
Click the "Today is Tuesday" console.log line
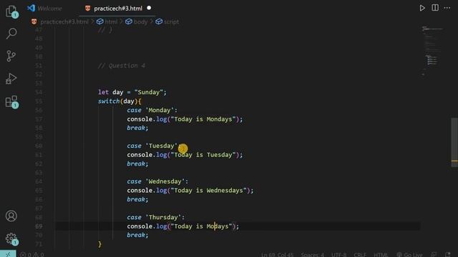[x=185, y=155]
